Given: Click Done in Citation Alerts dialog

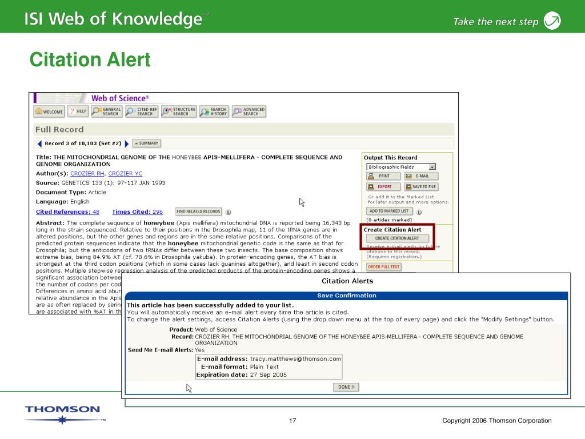Looking at the screenshot, I should 346,387.
